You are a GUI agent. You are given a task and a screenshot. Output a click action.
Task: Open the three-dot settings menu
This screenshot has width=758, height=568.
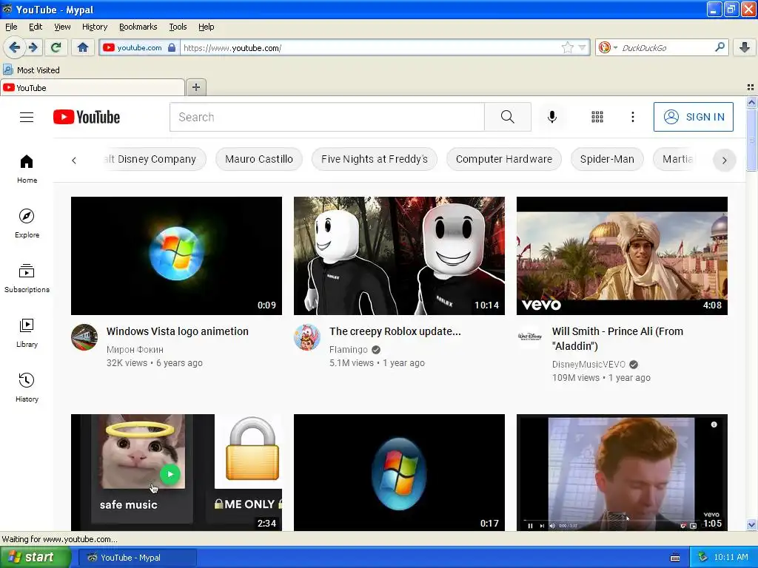632,117
